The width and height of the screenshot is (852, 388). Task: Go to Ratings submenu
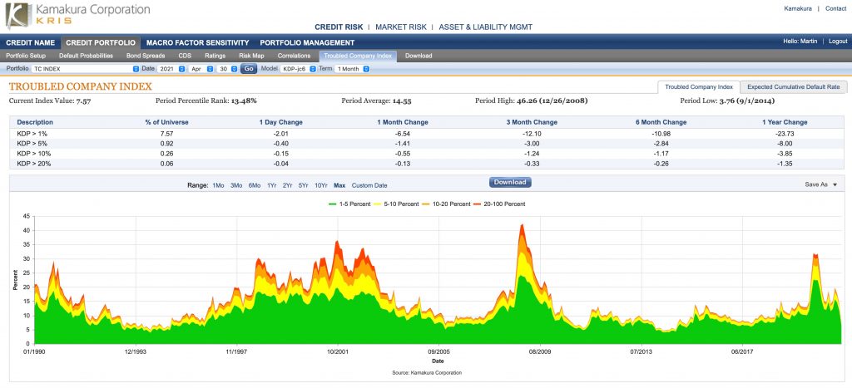pos(215,56)
